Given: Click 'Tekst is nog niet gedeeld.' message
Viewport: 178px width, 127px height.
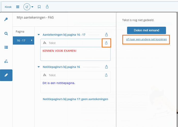Looking at the screenshot, I should (x=138, y=20).
